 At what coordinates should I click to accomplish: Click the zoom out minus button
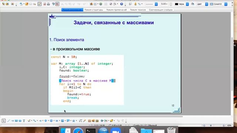[x=204, y=126]
